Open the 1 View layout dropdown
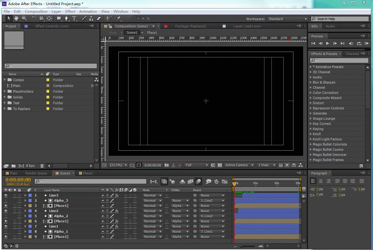Viewport: 373px width, 250px height. click(x=267, y=165)
